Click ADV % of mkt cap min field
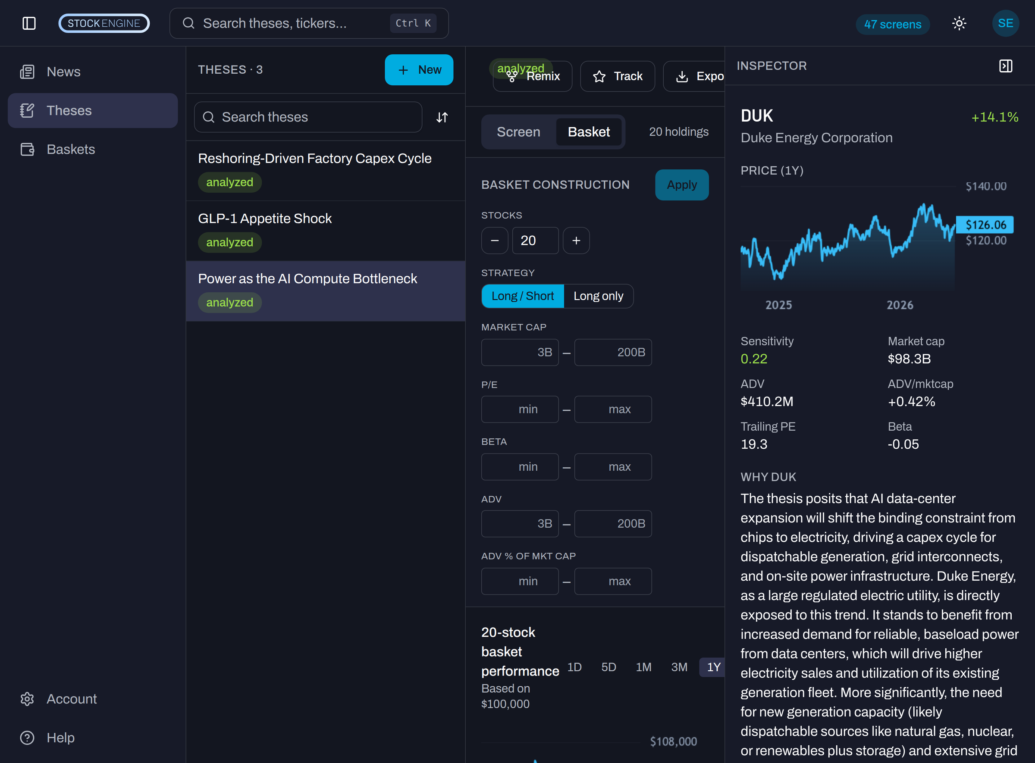The height and width of the screenshot is (763, 1035). pyautogui.click(x=520, y=582)
